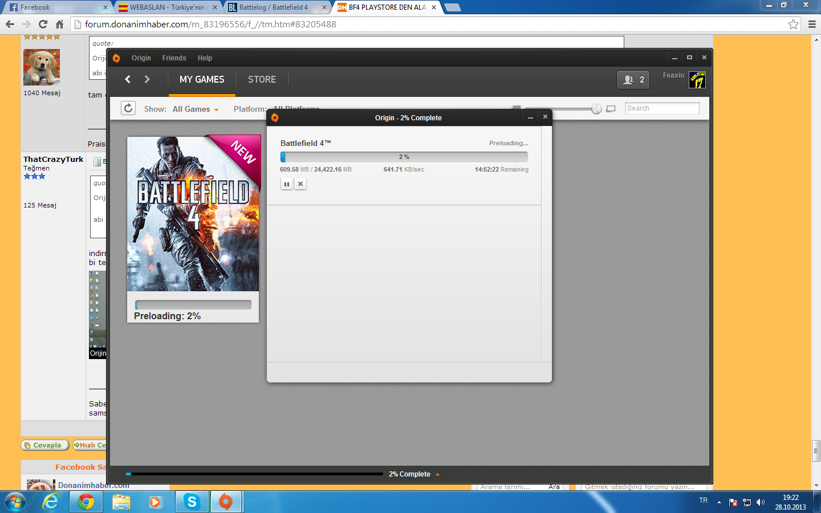This screenshot has height=513, width=821.
Task: Open the All Games filter dropdown
Action: point(196,109)
